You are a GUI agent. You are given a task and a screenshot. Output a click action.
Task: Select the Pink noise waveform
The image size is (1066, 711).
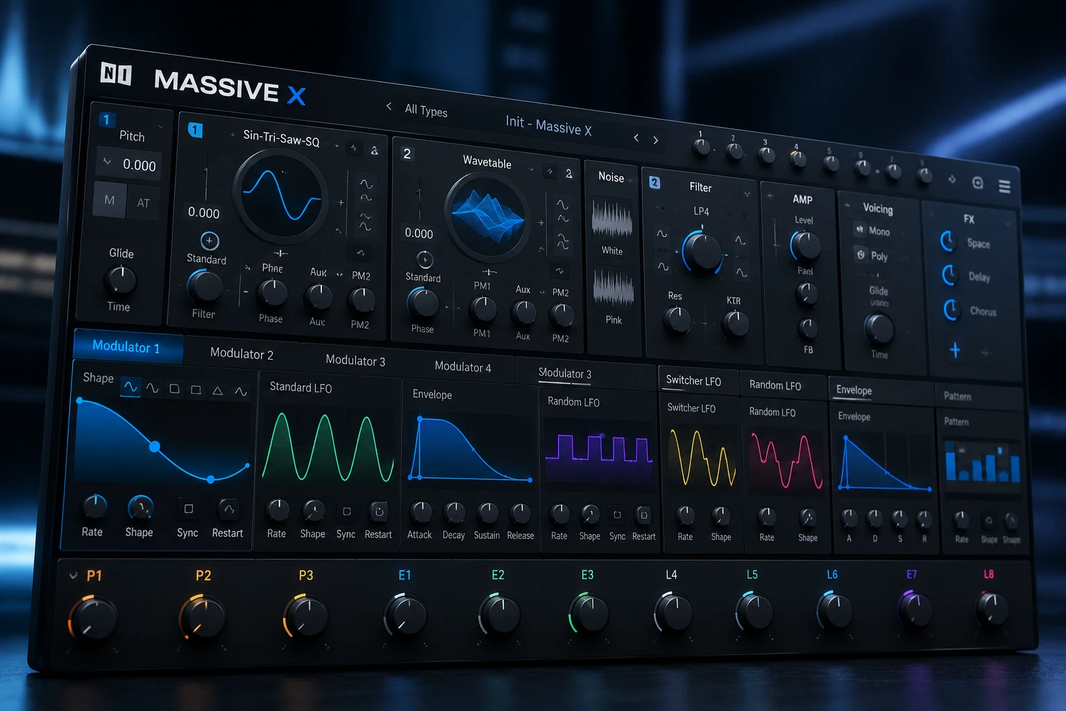pyautogui.click(x=614, y=288)
